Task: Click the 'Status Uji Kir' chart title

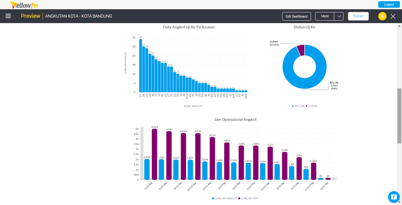Action: 304,27
